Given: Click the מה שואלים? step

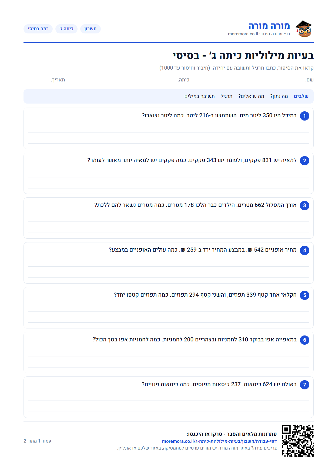Looking at the screenshot, I should [x=251, y=96].
